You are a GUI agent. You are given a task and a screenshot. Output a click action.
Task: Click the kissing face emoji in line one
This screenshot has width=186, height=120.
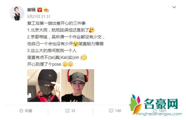click(92, 30)
